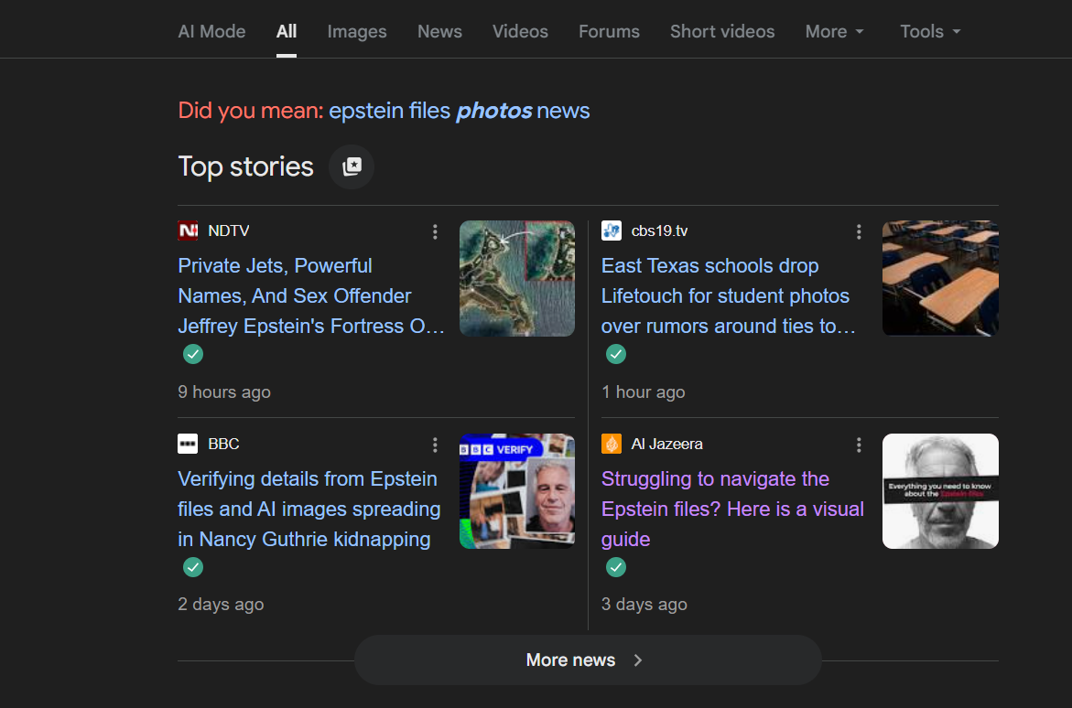Click the green verified checkmark under NDTV headline
1072x708 pixels.
(193, 354)
